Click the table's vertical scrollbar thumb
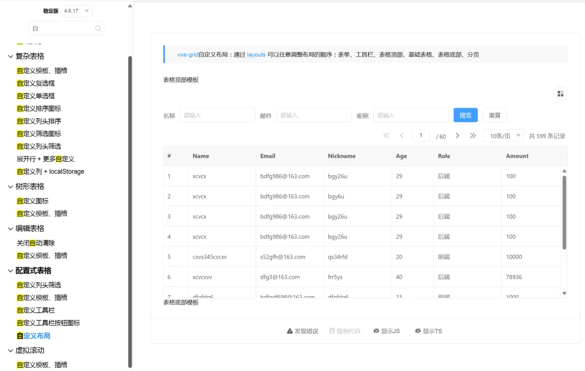The image size is (585, 371). 564,212
